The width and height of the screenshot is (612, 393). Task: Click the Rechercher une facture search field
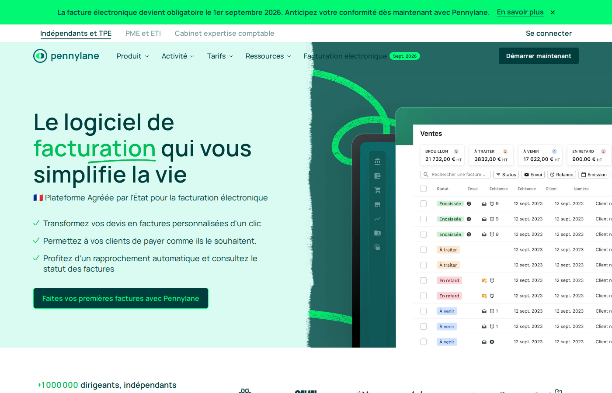(x=455, y=175)
